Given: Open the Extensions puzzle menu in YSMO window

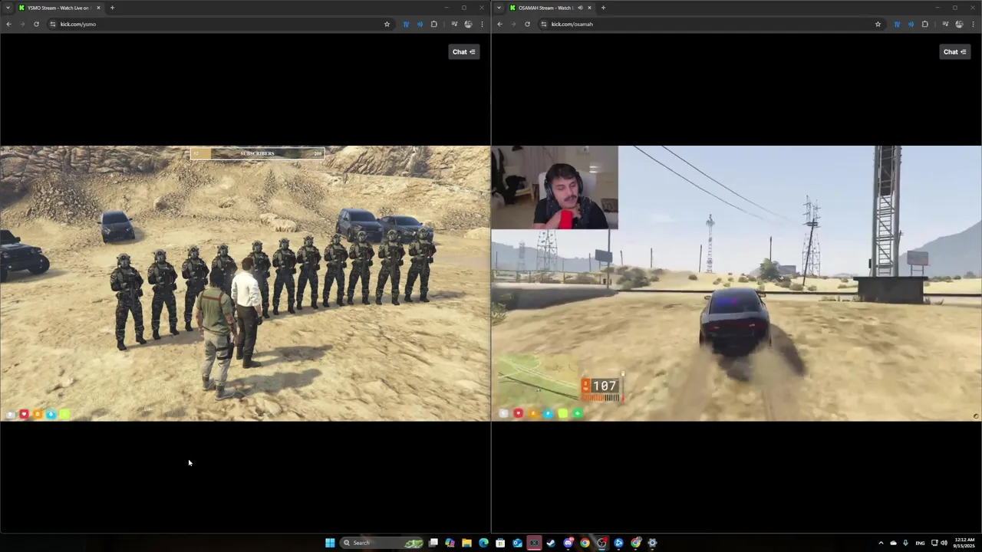Looking at the screenshot, I should 433,24.
